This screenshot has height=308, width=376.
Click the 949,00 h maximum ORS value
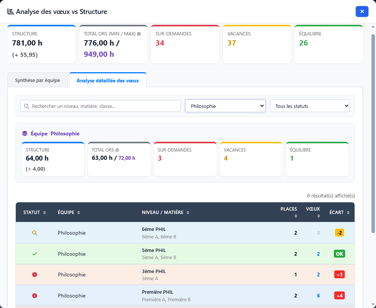click(99, 54)
